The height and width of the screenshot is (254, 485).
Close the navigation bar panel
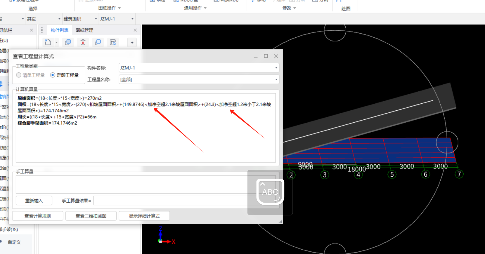point(32,30)
